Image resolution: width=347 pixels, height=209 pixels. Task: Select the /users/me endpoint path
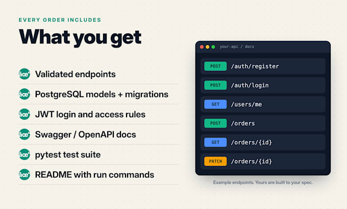click(x=246, y=104)
